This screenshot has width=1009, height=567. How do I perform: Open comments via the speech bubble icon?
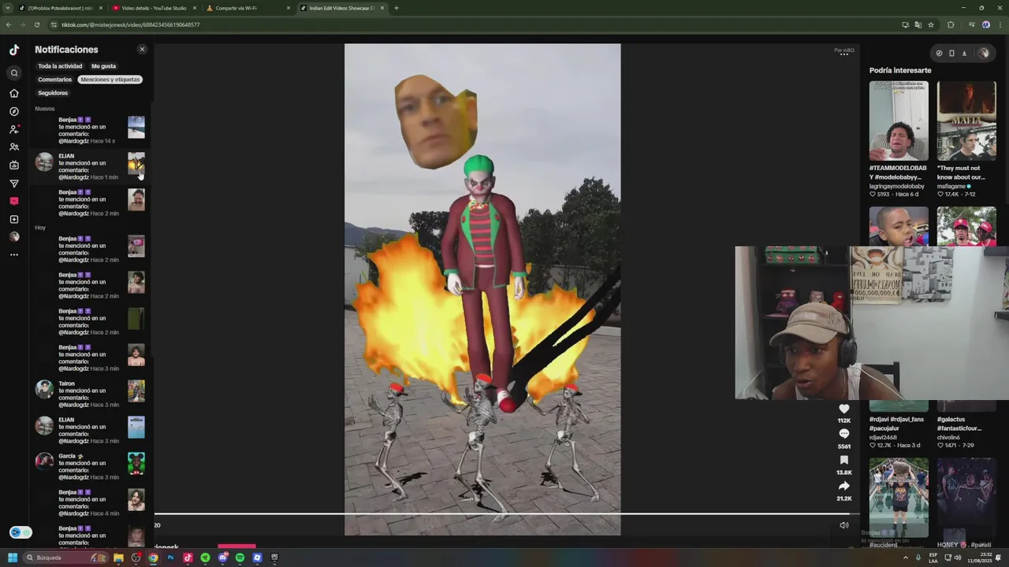844,434
